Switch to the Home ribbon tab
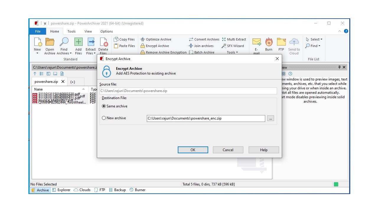Screen dimensions: 378x213 click(55, 31)
